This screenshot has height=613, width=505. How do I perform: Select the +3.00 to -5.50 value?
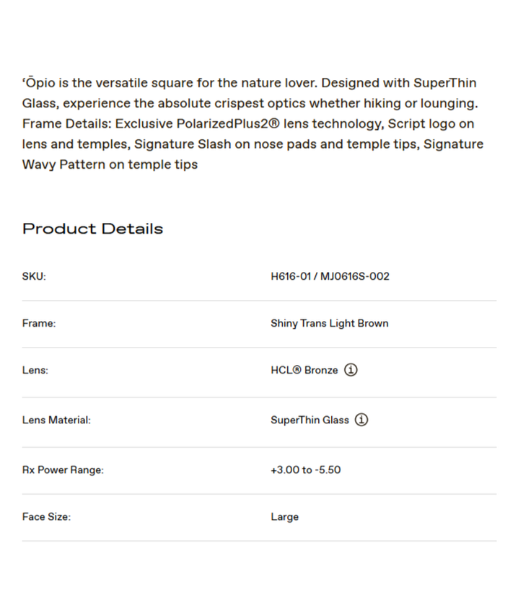(305, 469)
